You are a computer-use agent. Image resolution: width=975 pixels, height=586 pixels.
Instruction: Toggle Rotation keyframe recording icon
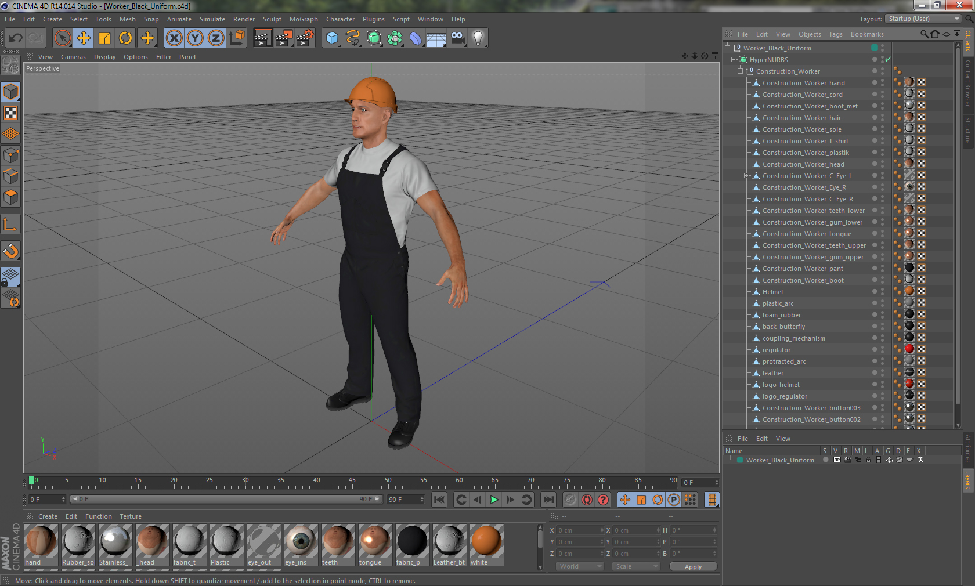[658, 500]
